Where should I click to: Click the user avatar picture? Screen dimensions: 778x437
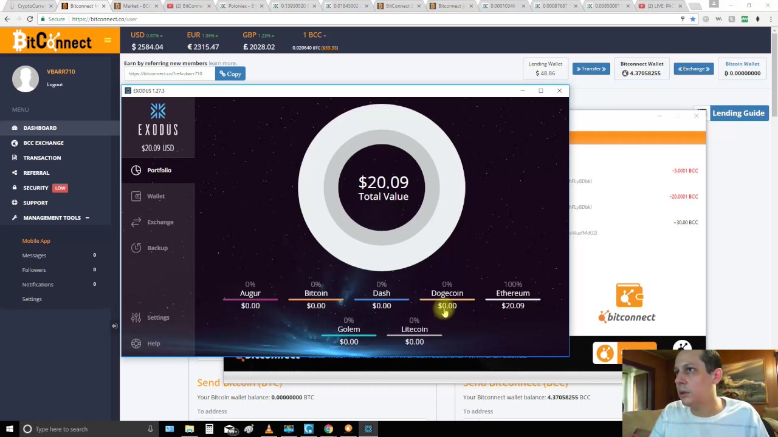click(x=26, y=79)
